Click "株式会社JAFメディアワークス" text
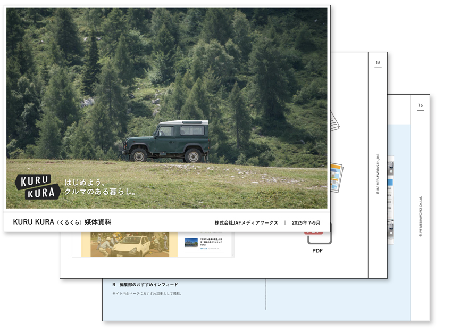This screenshot has width=452, height=330. tap(246, 223)
